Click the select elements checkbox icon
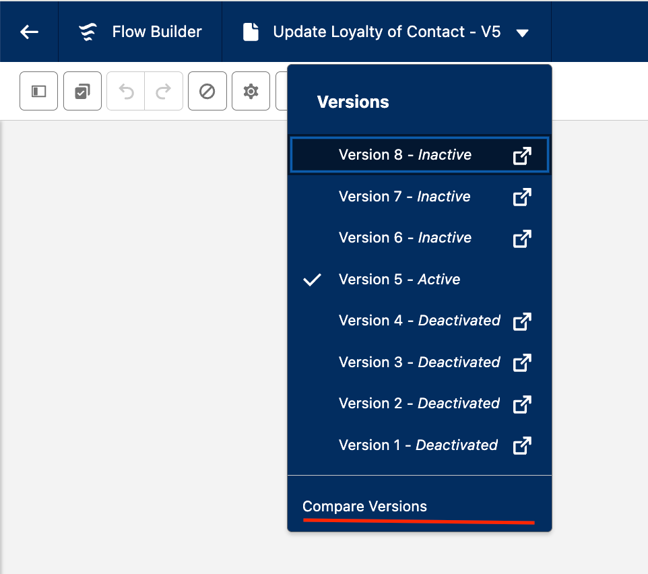The height and width of the screenshot is (574, 648). point(82,91)
